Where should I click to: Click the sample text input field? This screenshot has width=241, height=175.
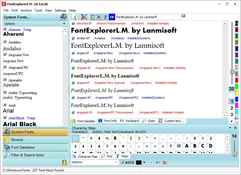(148, 17)
